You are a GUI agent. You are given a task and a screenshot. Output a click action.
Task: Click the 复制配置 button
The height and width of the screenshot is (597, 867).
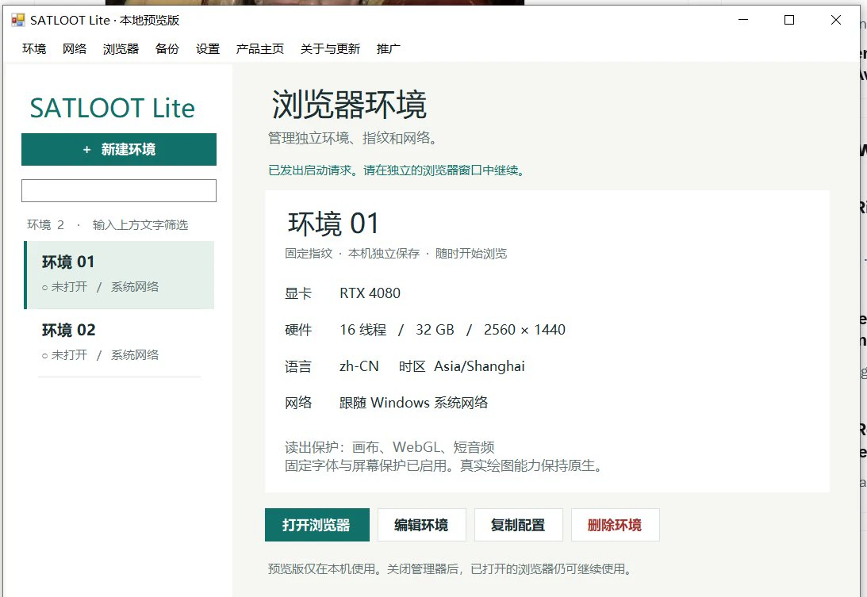click(x=519, y=525)
